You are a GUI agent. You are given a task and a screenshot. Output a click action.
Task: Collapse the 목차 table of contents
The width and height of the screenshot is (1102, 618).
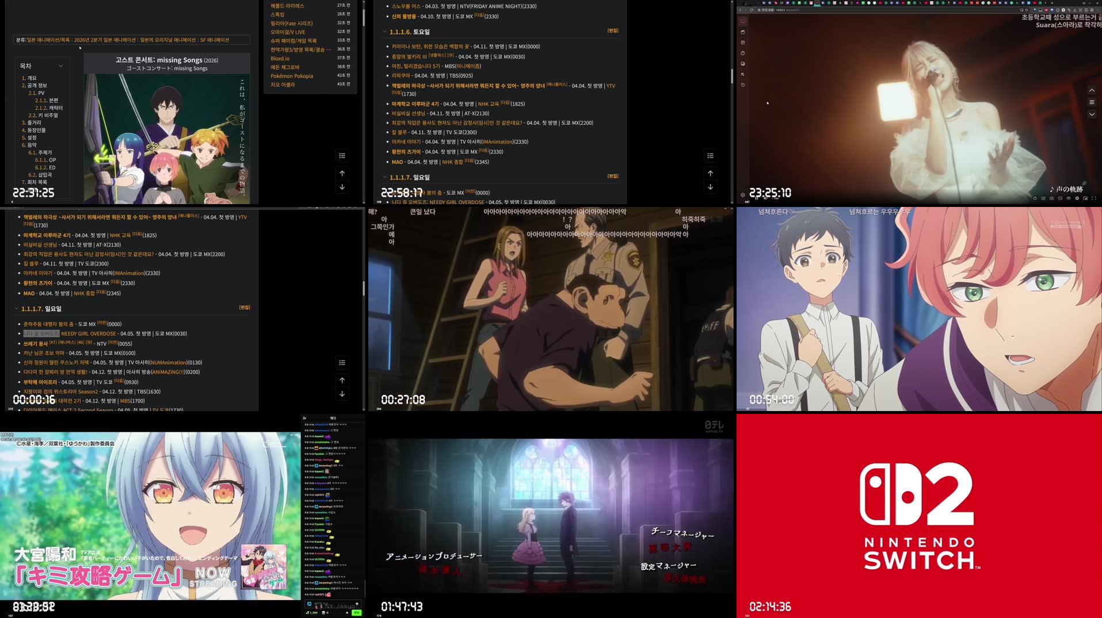pyautogui.click(x=60, y=66)
